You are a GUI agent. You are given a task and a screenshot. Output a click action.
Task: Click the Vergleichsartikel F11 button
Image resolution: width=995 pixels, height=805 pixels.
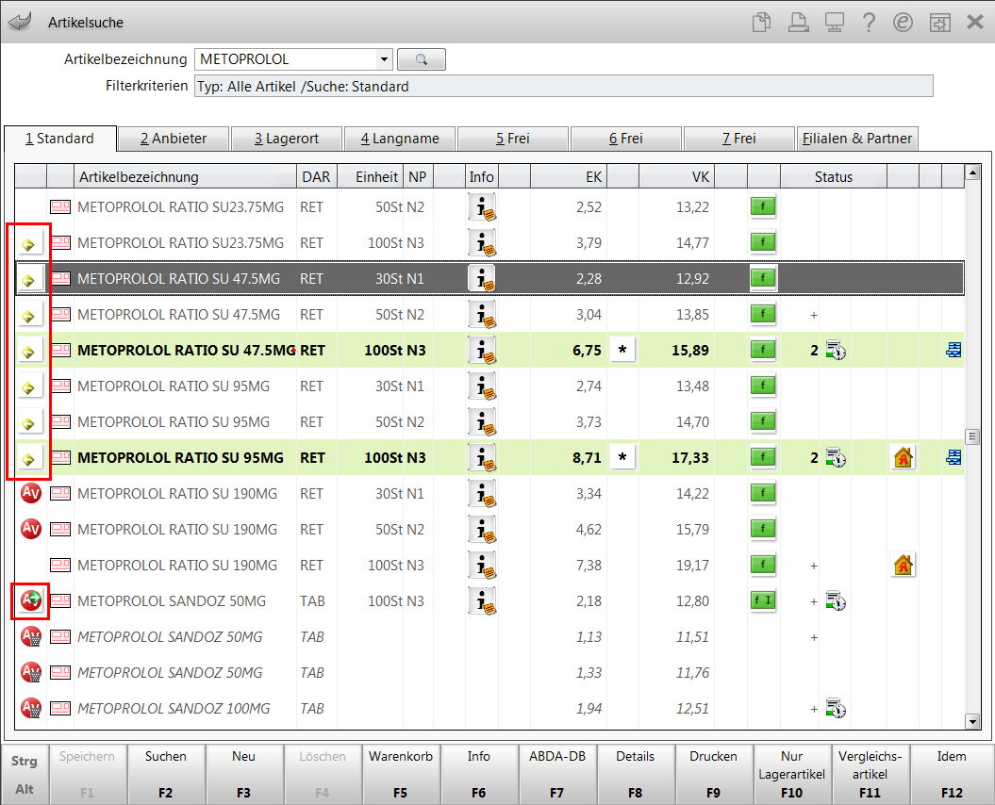point(870,774)
